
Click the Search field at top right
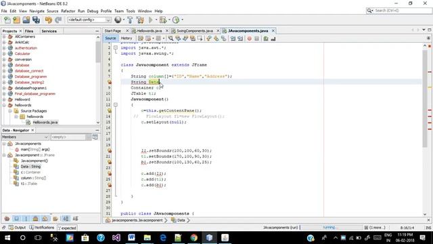[399, 11]
